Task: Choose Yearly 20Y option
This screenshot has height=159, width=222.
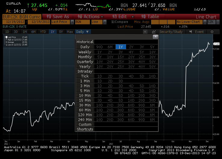Action: pyautogui.click(x=110, y=66)
